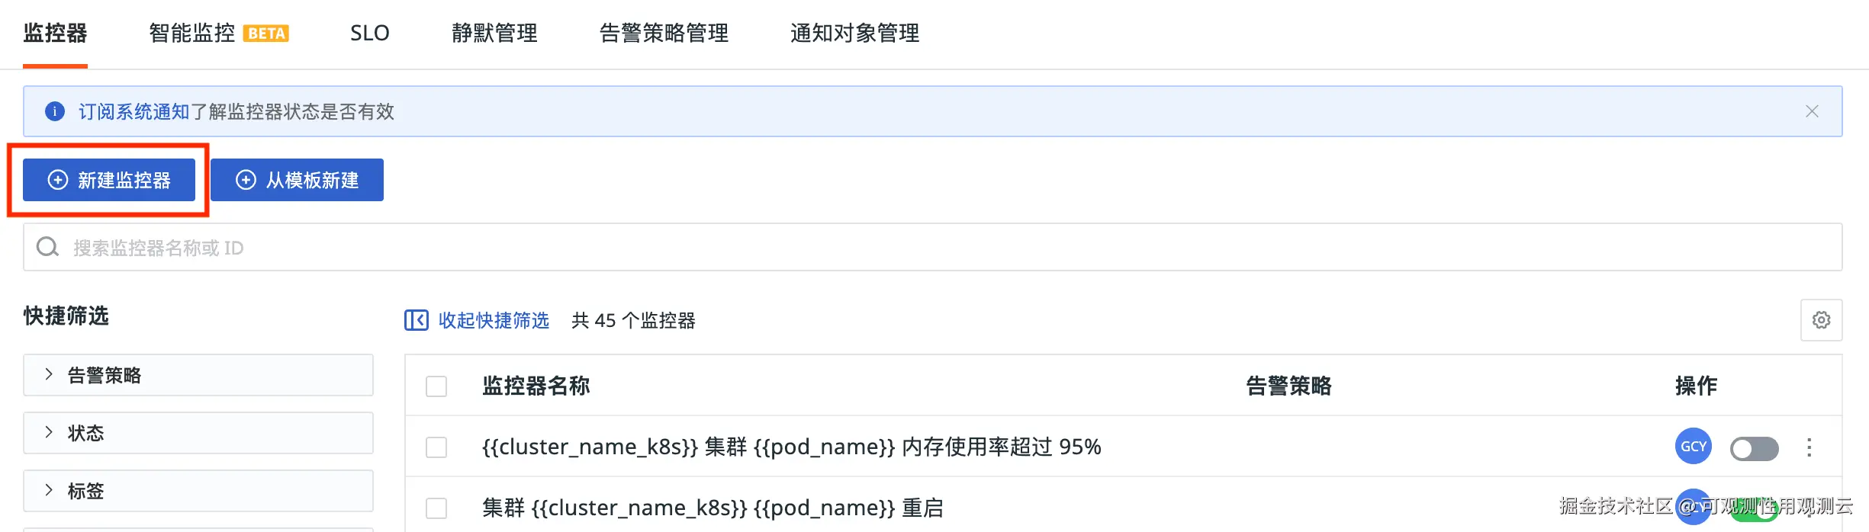Select all monitors with the header checkbox
The height and width of the screenshot is (532, 1869).
[436, 386]
